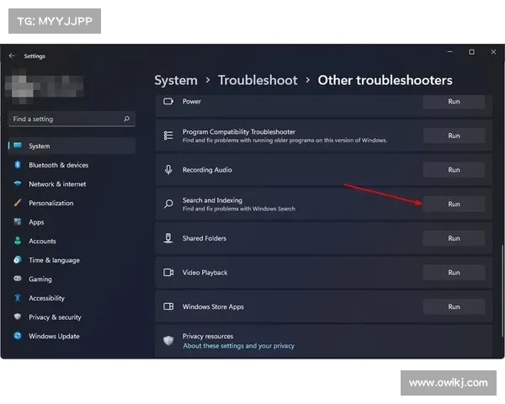Screen dimensions: 505x404
Task: Click System in the breadcrumb
Action: [176, 80]
